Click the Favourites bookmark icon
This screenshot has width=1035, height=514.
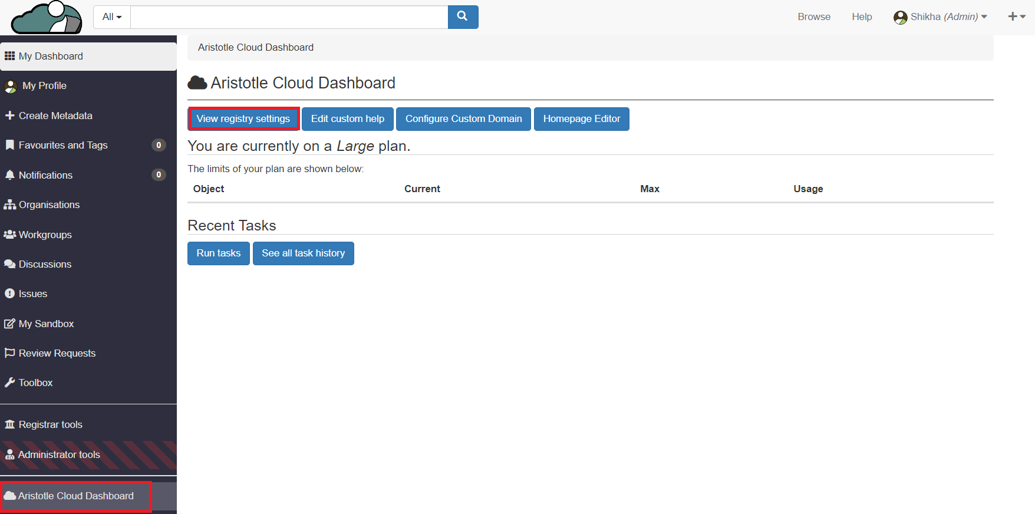[10, 145]
